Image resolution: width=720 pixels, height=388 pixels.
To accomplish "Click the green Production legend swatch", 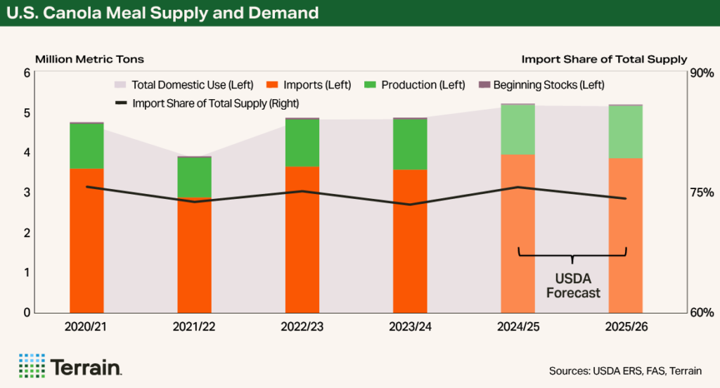I will 369,85.
